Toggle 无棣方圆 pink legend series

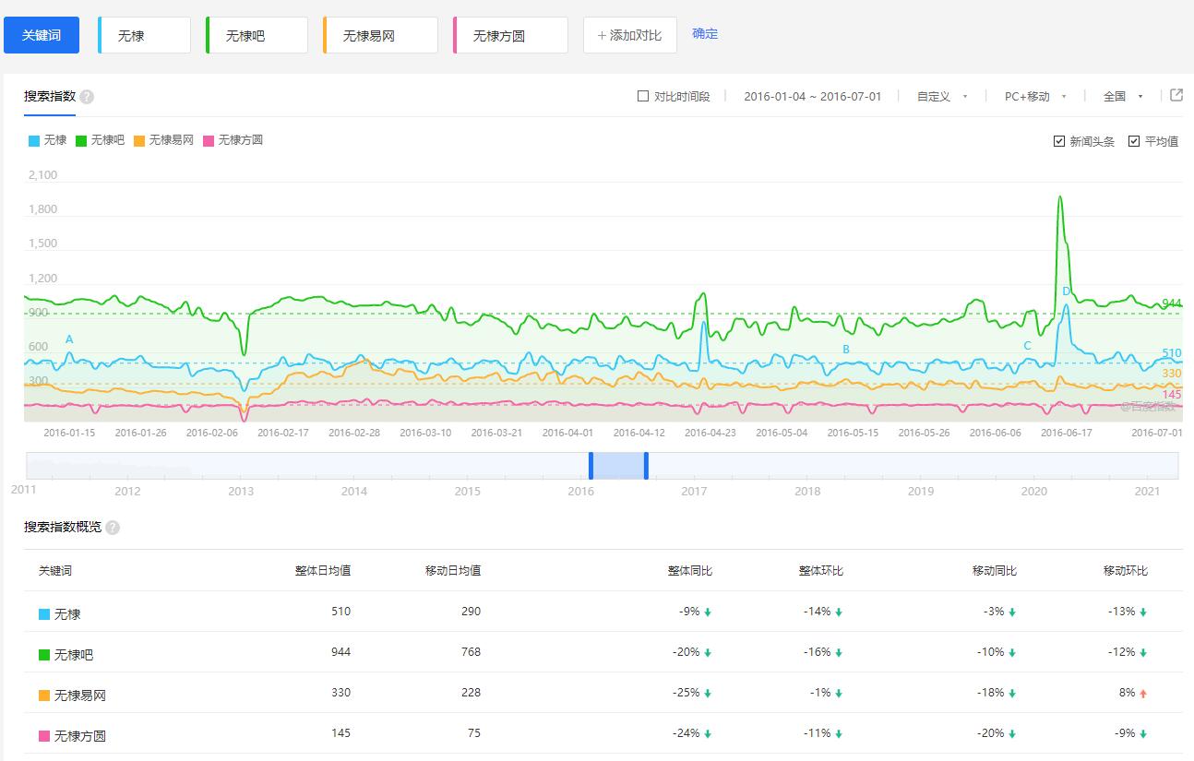pos(233,140)
